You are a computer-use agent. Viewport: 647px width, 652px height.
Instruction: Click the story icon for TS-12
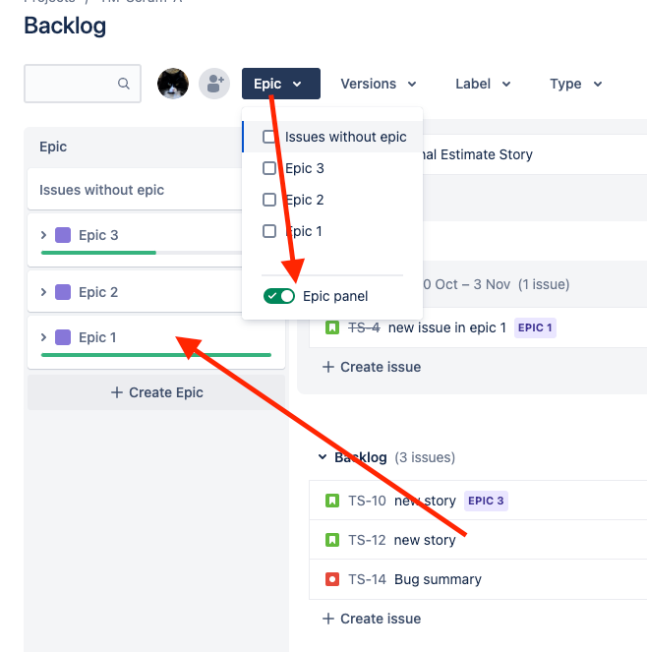click(332, 540)
